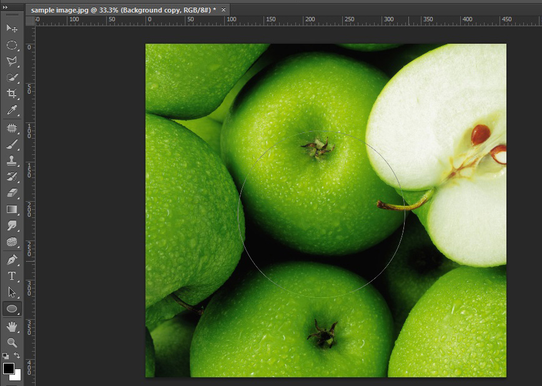This screenshot has height=386, width=542.
Task: Click the tools panel grip handle
Action: click(12, 15)
